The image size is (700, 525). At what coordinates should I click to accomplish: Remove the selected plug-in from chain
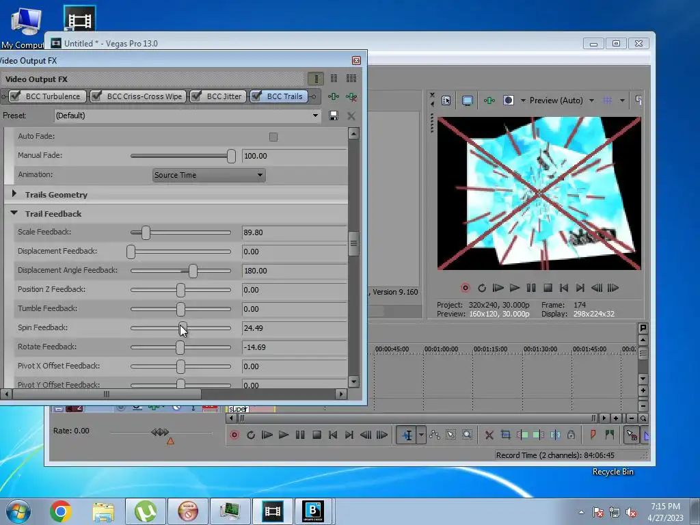pos(351,96)
